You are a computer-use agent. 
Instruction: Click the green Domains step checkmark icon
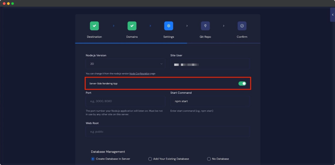pos(132,26)
